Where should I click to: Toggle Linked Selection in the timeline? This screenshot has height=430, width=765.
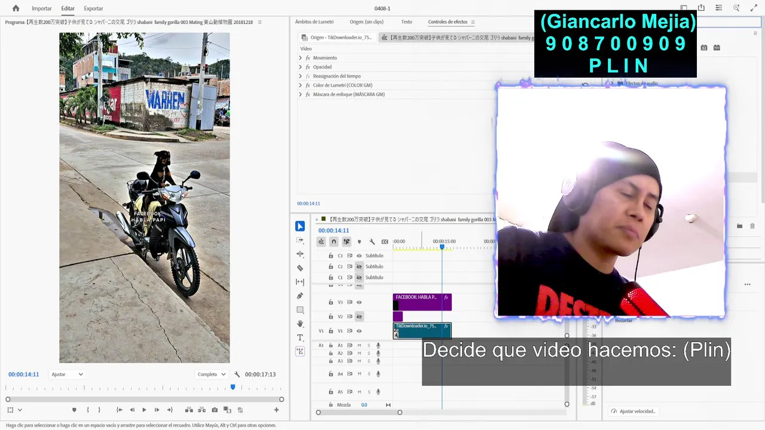(346, 242)
